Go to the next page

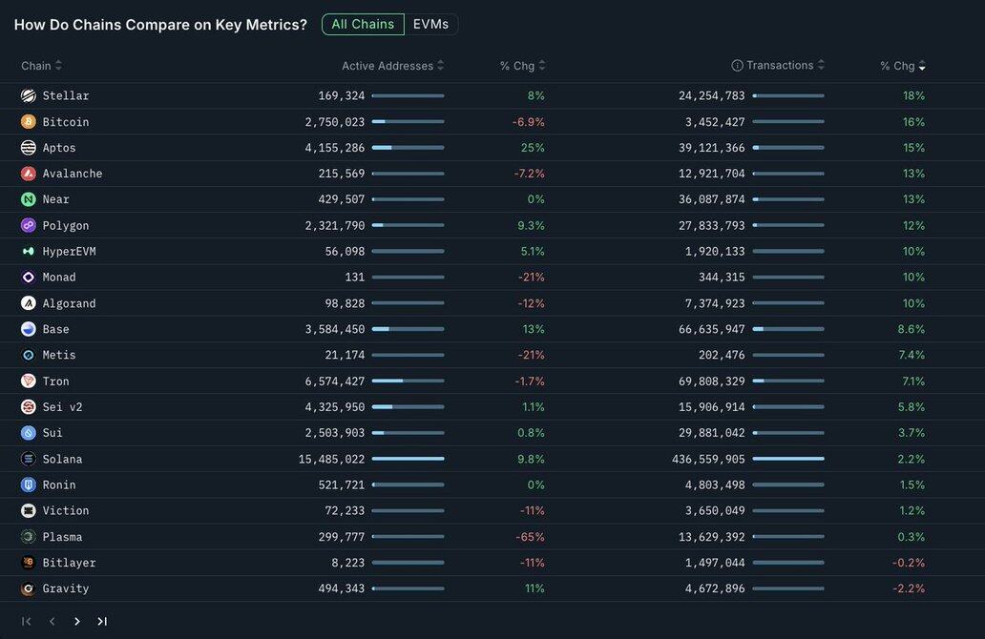(77, 622)
